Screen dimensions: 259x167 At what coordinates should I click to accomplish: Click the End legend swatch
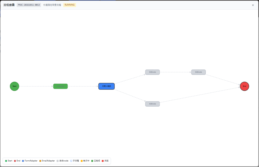[15, 161]
